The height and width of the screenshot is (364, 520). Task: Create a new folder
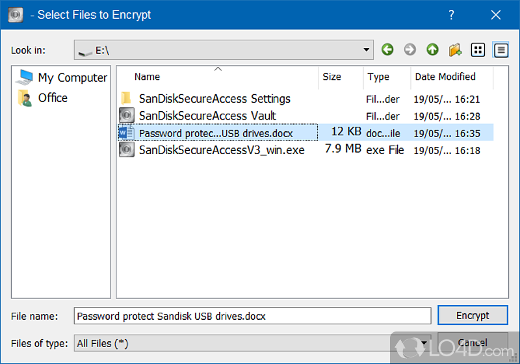455,49
